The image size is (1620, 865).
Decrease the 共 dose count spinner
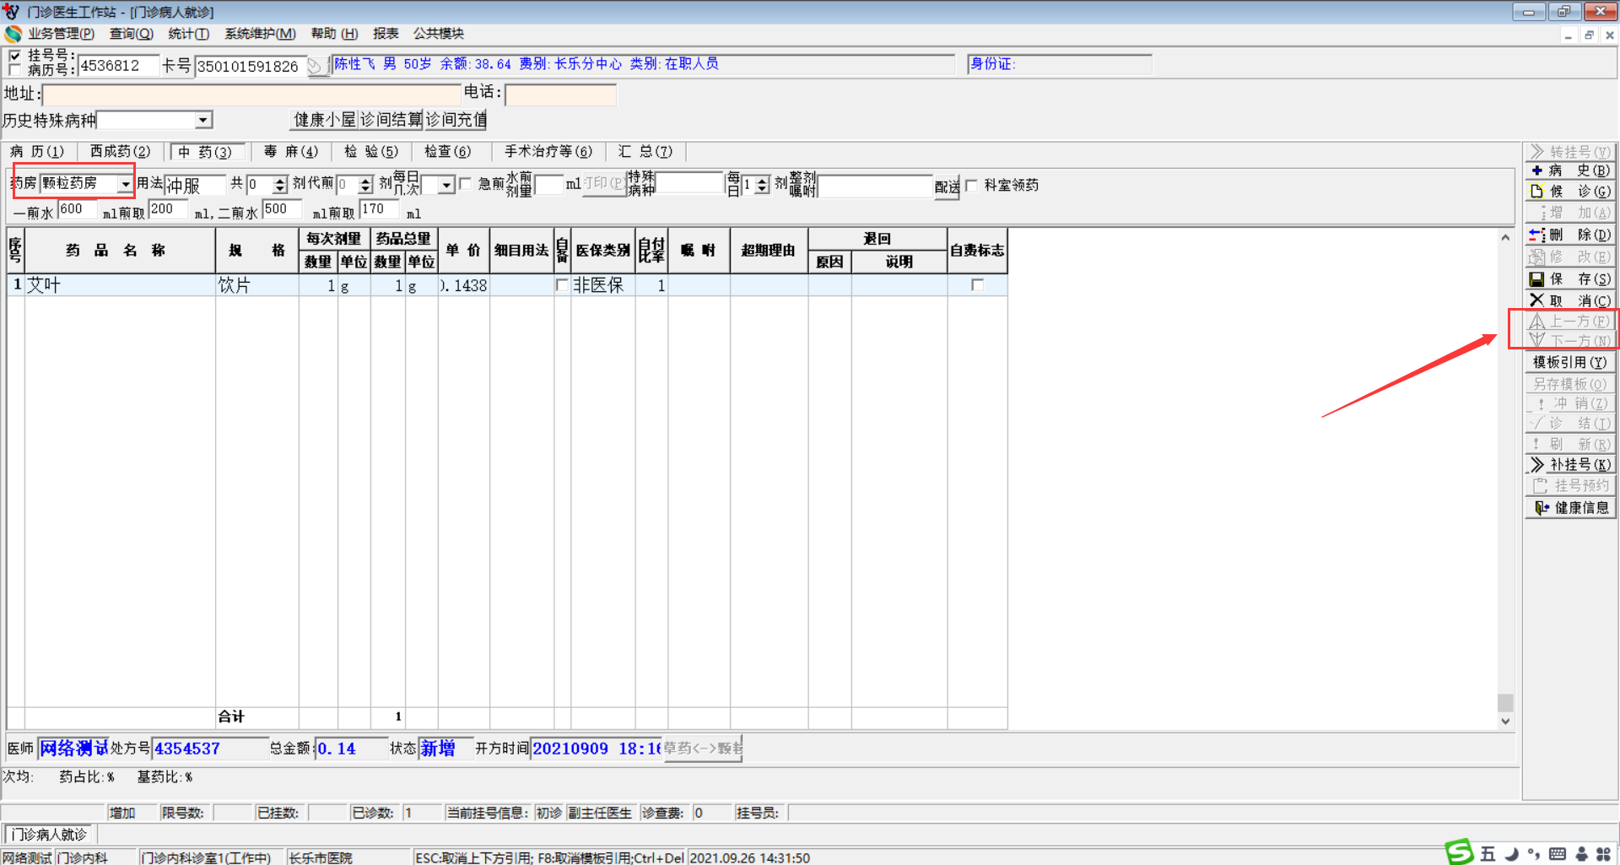tap(280, 189)
